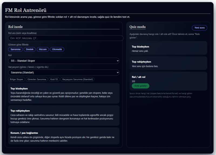Click the quiz card saying 'Henüz soru yok.'

coord(168,49)
